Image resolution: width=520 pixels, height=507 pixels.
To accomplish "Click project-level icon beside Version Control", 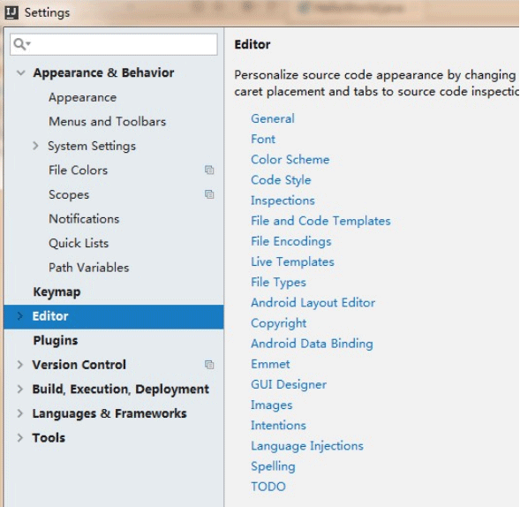I will coord(209,365).
